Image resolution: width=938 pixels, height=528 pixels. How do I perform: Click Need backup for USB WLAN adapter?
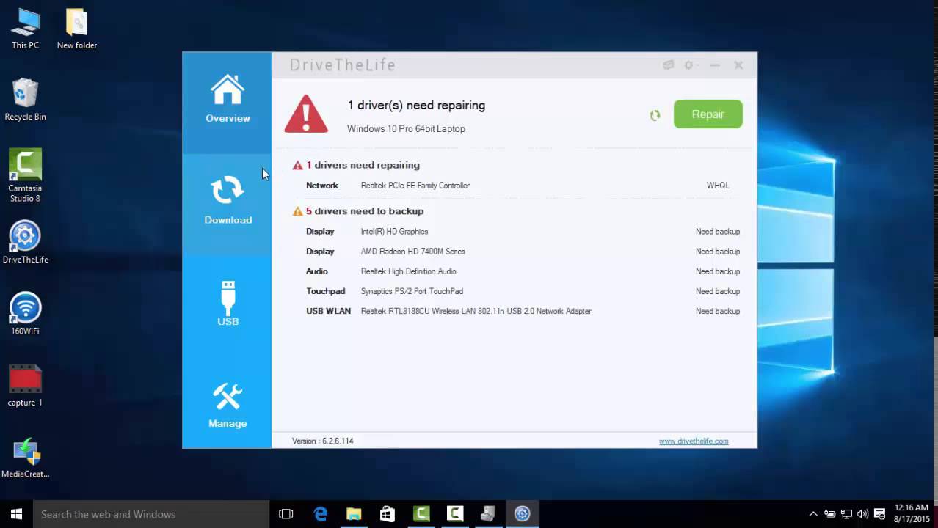pos(717,311)
